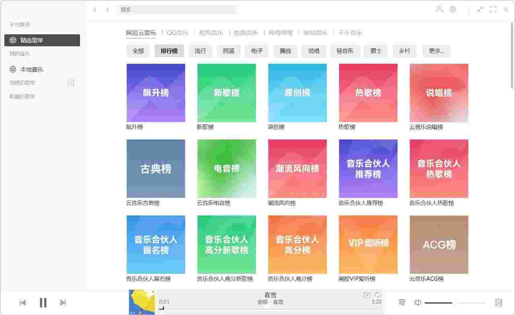This screenshot has height=315, width=515.
Task: Open the current playlist queue icon
Action: (402, 303)
